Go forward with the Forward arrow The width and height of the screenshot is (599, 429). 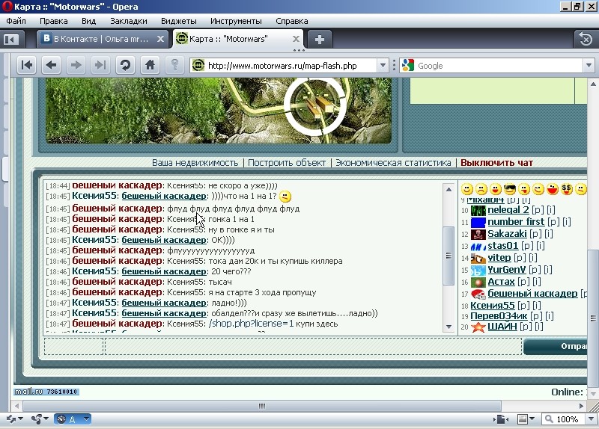(76, 65)
